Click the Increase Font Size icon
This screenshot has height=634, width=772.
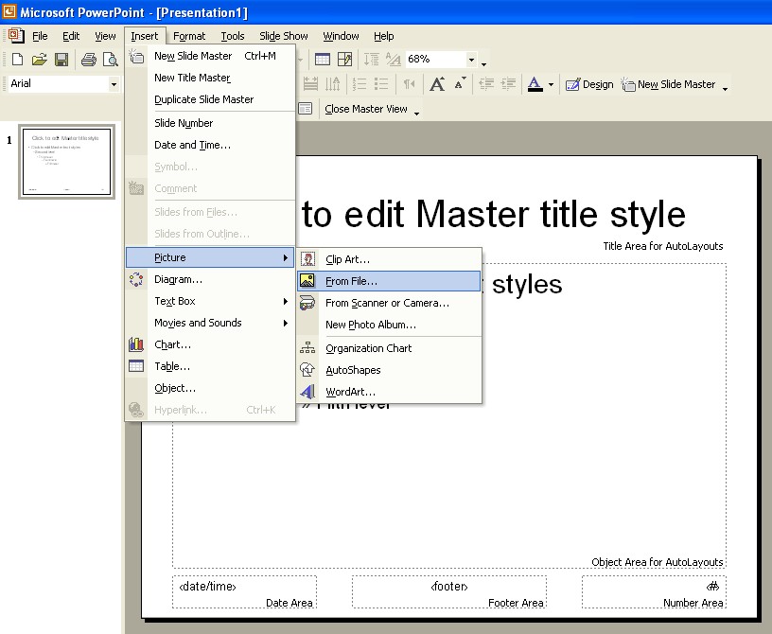click(437, 84)
